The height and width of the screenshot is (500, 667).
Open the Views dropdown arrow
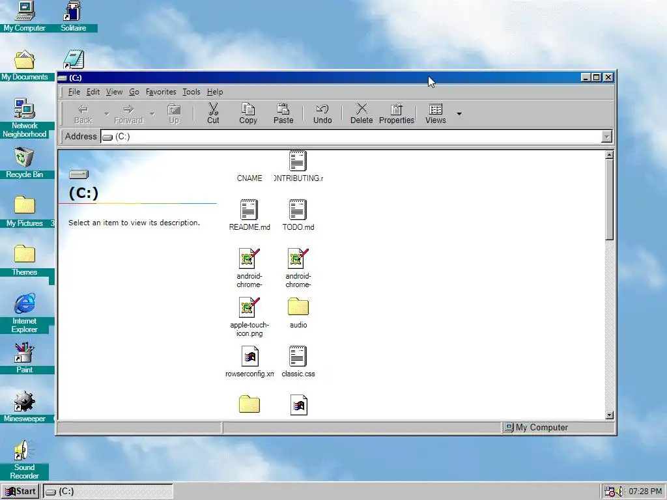pyautogui.click(x=459, y=114)
